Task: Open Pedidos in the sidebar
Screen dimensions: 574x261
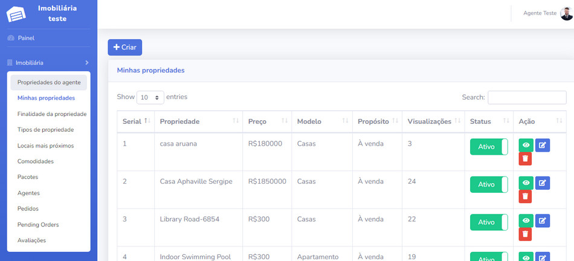Action: pyautogui.click(x=28, y=208)
